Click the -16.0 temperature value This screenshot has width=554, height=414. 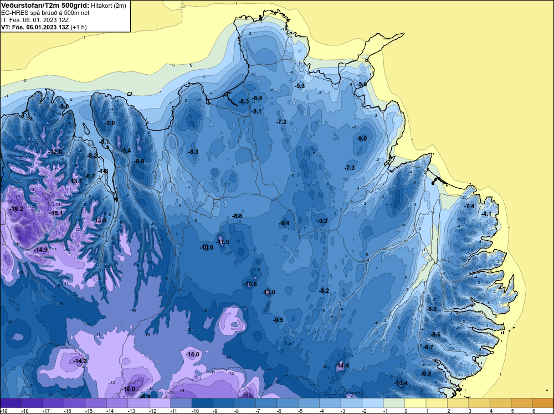(x=129, y=389)
